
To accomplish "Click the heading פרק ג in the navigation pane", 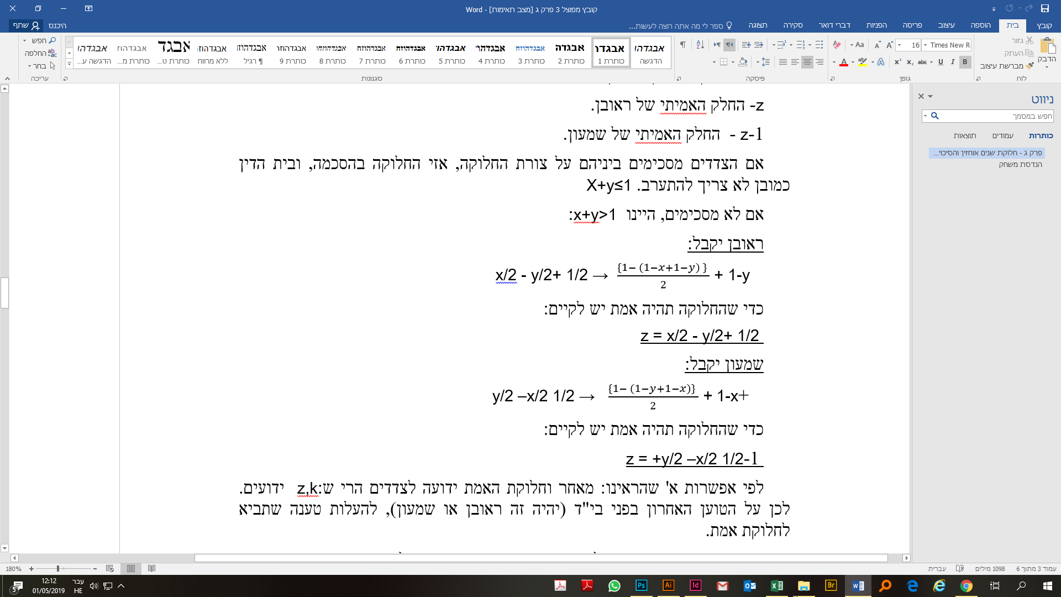I will 989,154.
